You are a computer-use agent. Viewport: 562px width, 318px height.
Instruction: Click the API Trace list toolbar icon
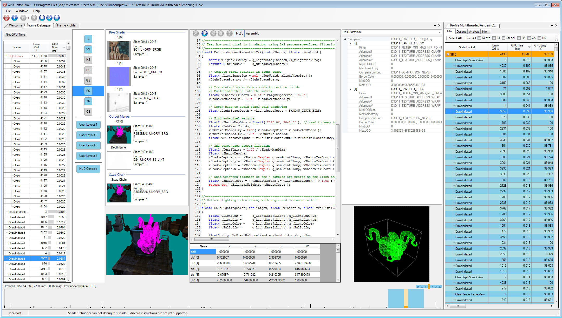[57, 18]
